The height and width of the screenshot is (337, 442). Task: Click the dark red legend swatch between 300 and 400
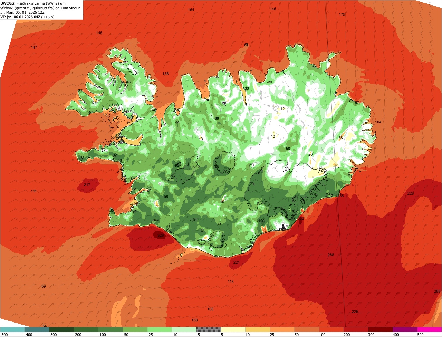[380, 329]
